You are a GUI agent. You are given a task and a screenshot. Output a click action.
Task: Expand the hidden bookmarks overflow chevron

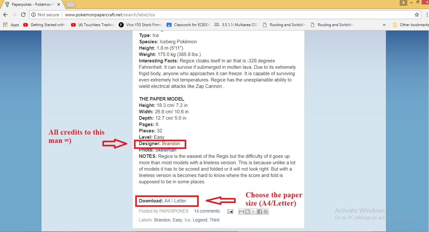tap(384, 25)
